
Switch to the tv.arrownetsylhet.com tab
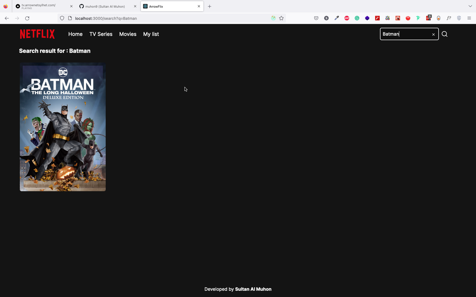(x=39, y=6)
